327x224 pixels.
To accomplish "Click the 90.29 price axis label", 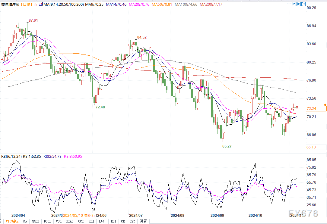I will [311, 8].
